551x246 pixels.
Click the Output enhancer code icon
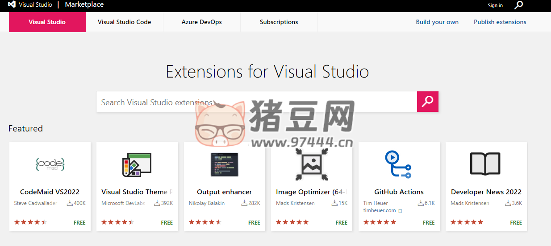click(x=224, y=164)
